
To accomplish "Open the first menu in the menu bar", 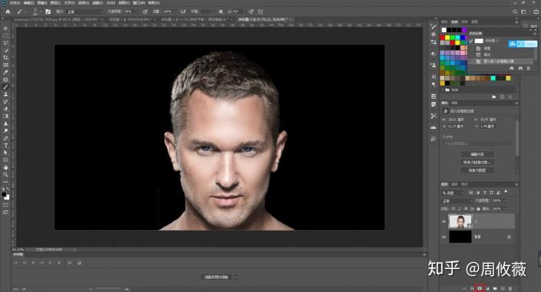I will click(15, 3).
